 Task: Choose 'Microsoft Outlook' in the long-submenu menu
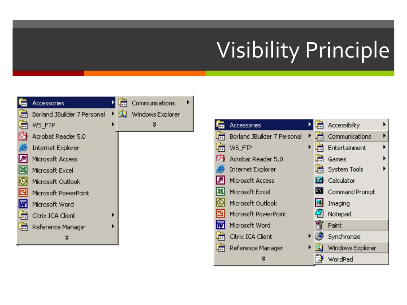pos(264,203)
